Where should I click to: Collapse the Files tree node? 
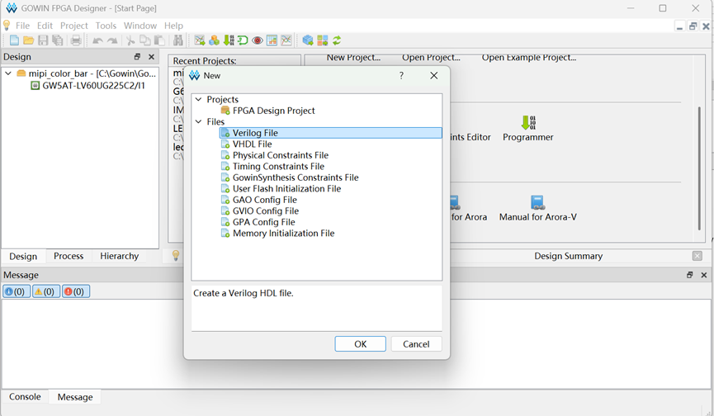[199, 121]
